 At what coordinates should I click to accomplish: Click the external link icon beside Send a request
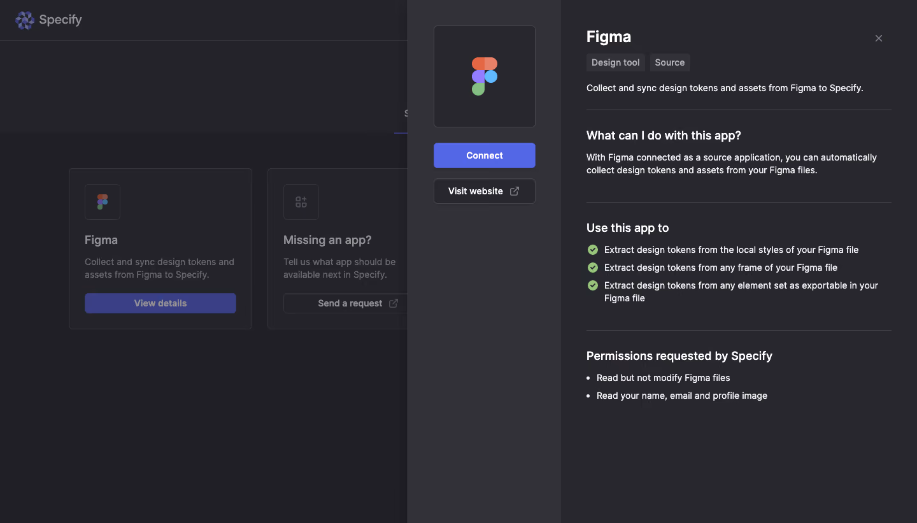click(x=394, y=303)
